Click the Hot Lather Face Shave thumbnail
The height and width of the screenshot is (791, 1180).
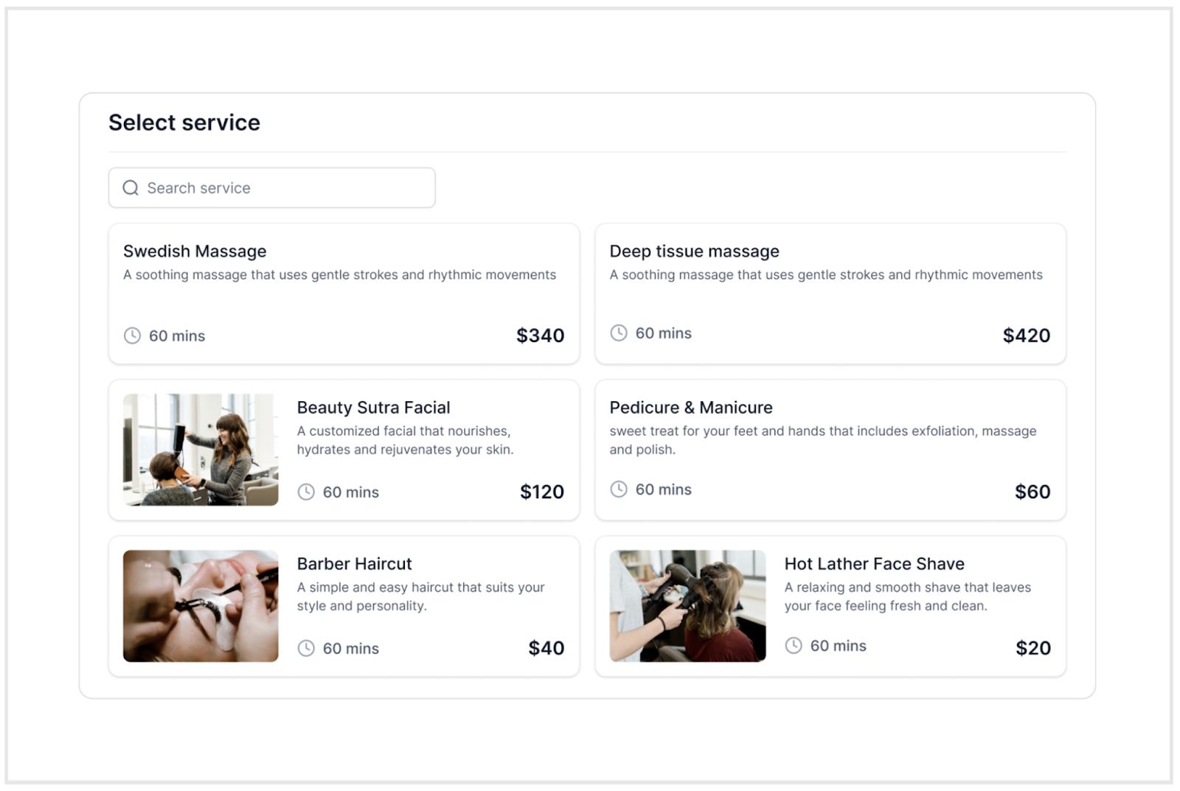[687, 606]
